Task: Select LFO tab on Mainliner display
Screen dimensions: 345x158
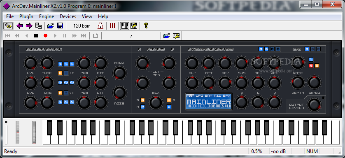Action: click(x=200, y=95)
